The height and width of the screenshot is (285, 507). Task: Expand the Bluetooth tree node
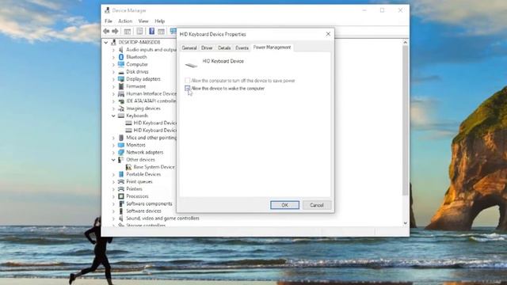(113, 57)
